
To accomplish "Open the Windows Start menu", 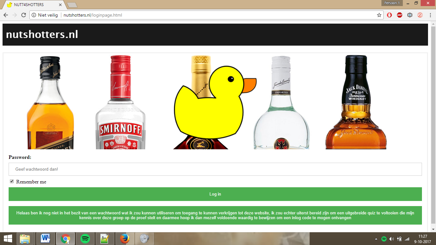I will tap(8, 239).
